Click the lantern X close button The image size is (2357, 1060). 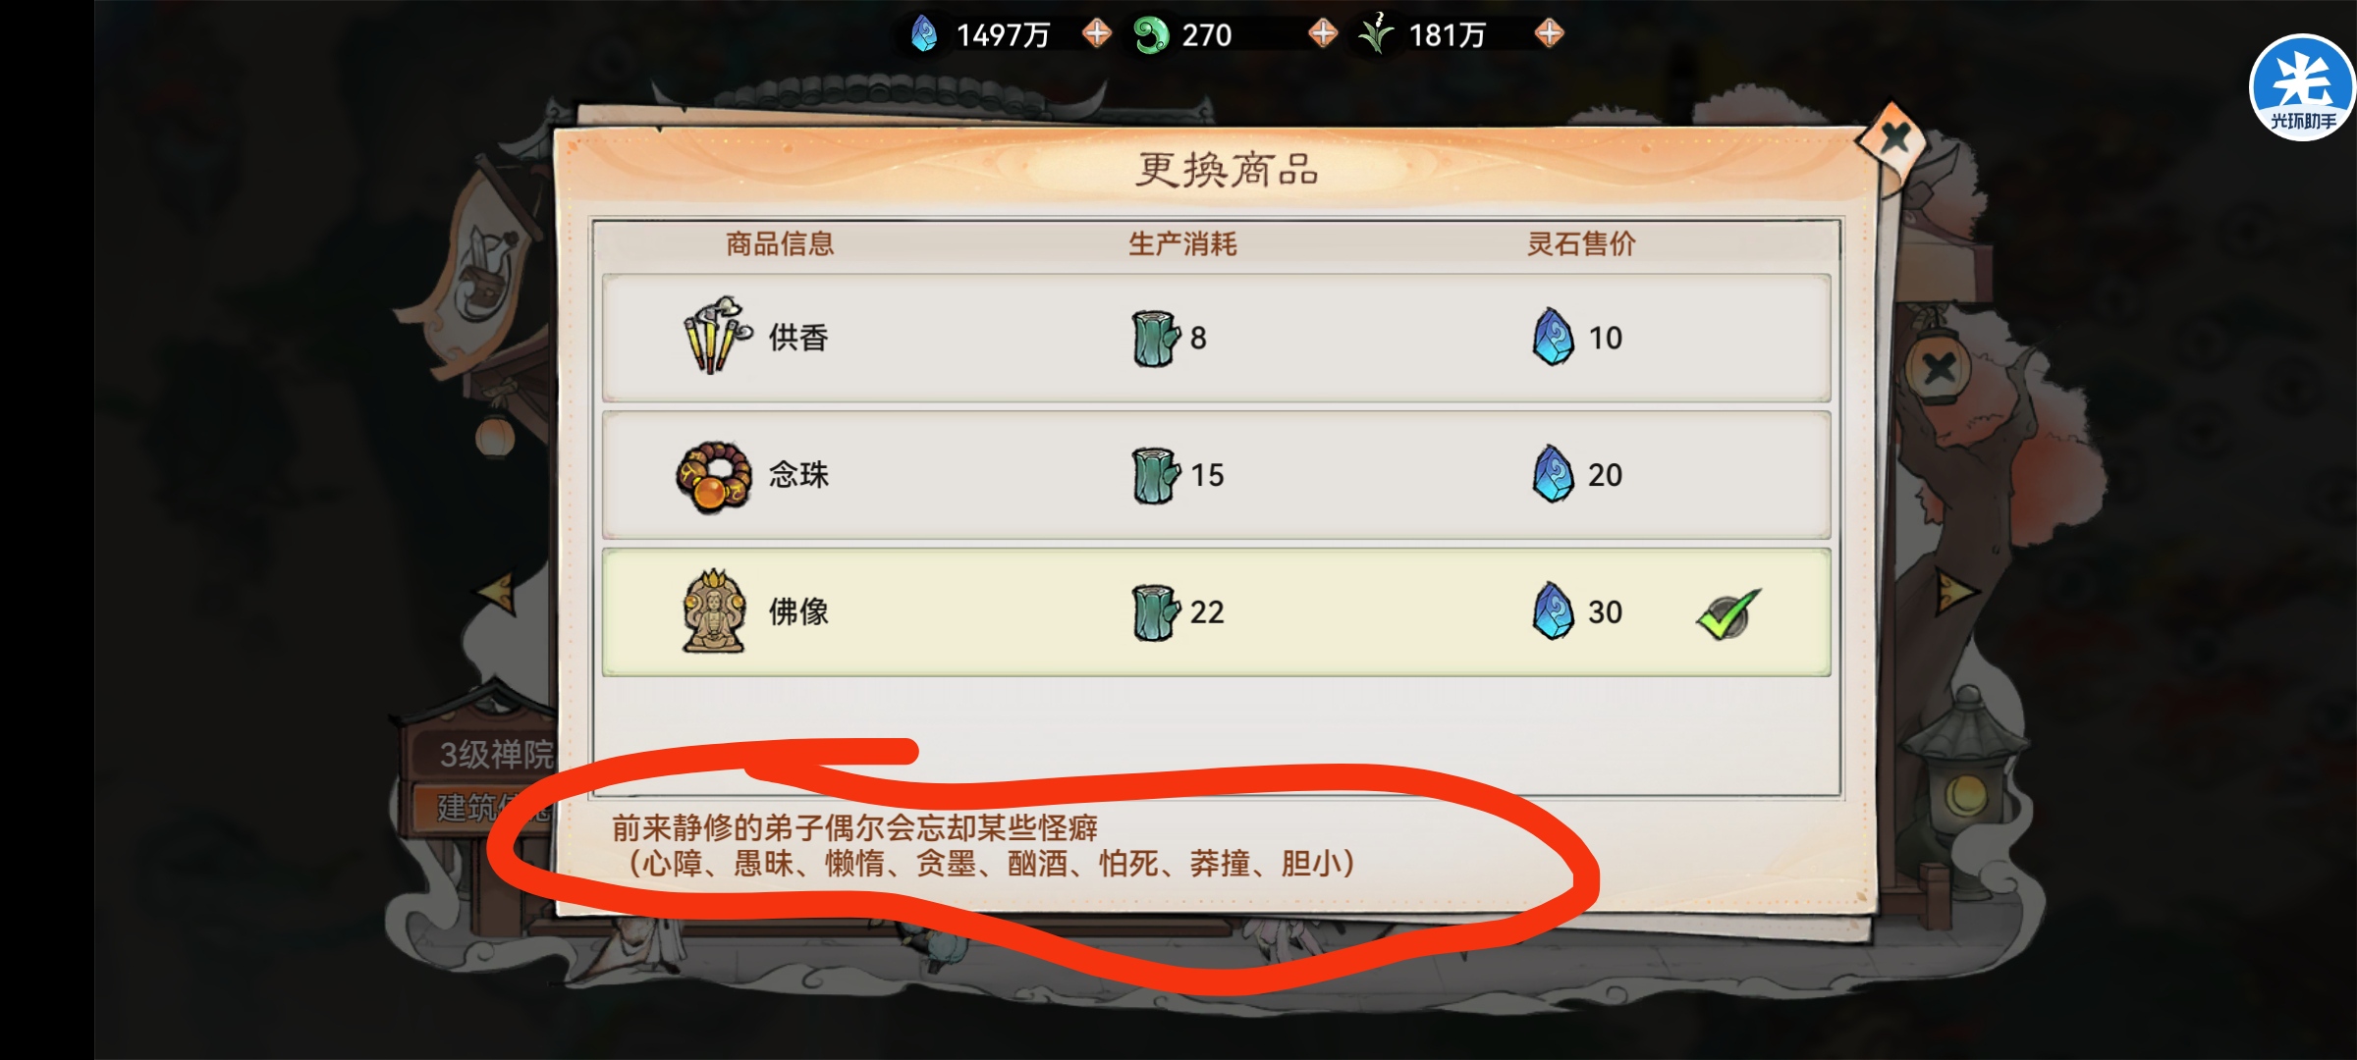[x=1939, y=370]
